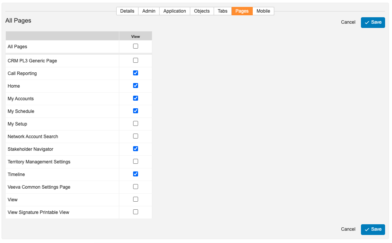Switch to the Mobile tab
The image size is (392, 243).
click(263, 11)
